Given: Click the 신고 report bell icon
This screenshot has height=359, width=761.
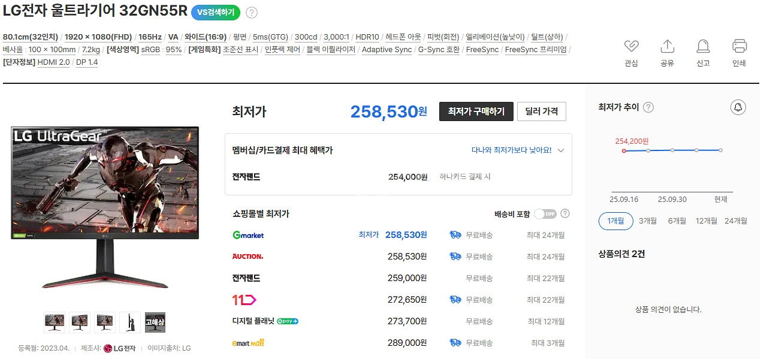Looking at the screenshot, I should [x=703, y=47].
